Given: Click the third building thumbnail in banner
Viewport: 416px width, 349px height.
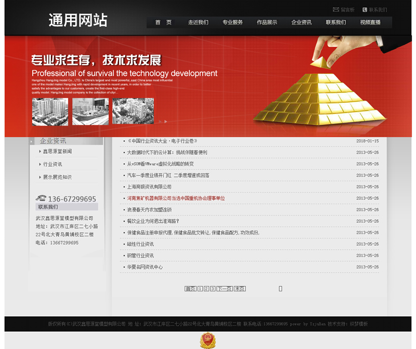Looking at the screenshot, I should click(x=133, y=112).
